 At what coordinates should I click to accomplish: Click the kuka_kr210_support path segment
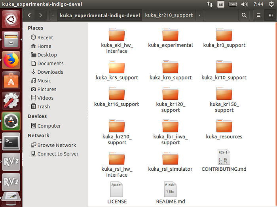tap(169, 15)
